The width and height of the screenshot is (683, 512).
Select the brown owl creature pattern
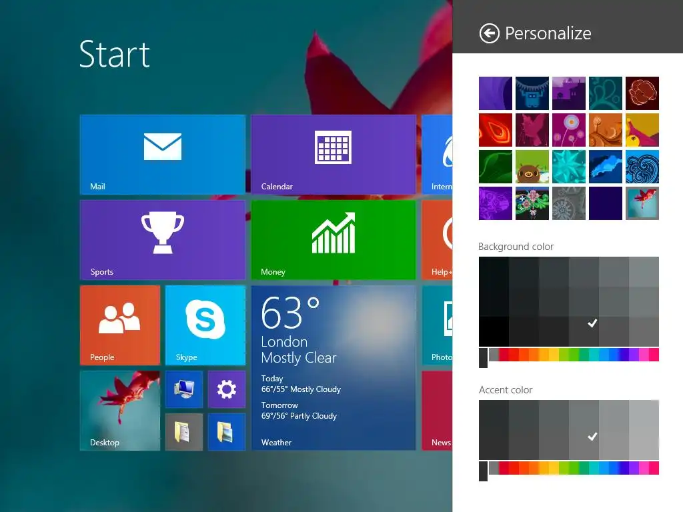coord(532,167)
